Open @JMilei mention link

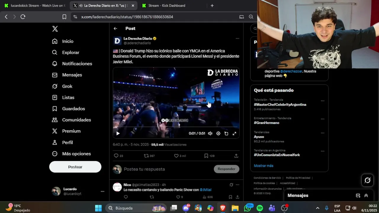click(x=205, y=190)
